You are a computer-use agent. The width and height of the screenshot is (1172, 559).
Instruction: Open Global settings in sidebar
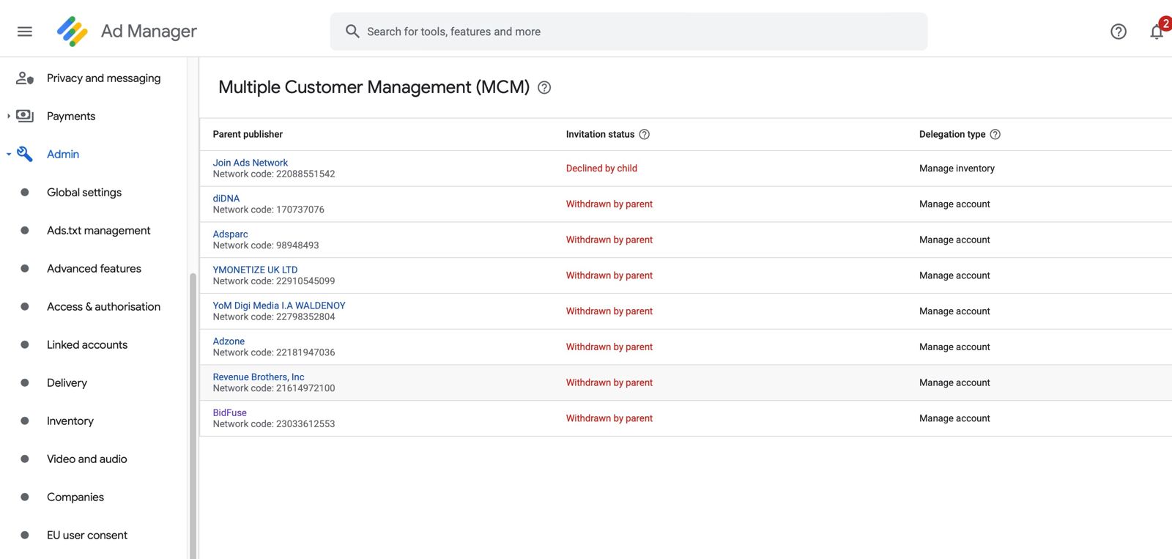tap(84, 193)
